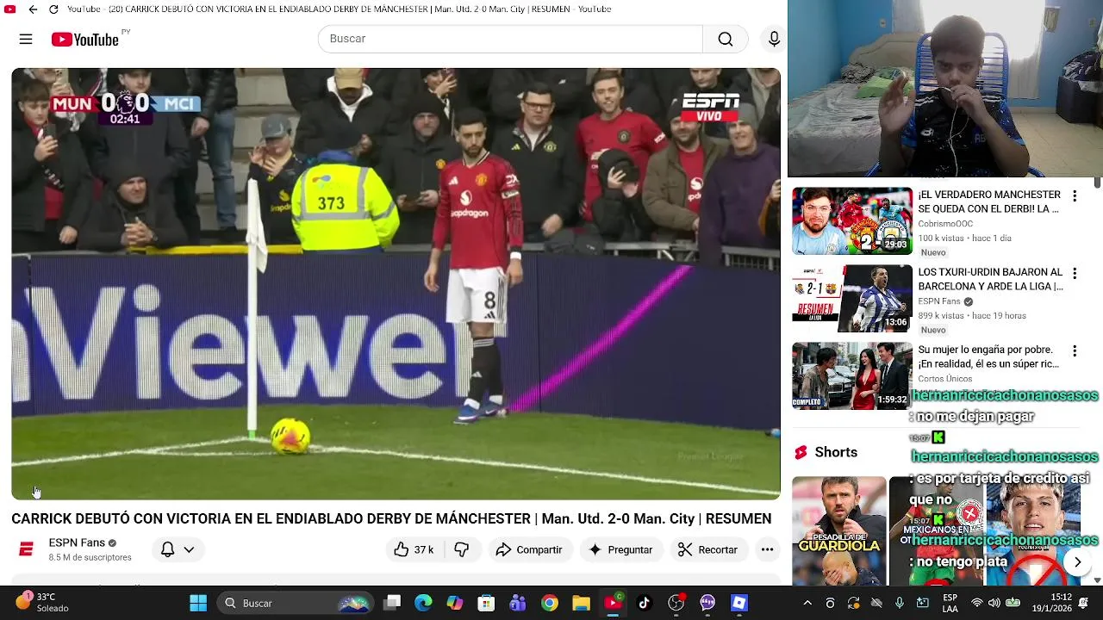Screen dimensions: 1103x620
Task: Click the main video player
Action: point(396,283)
